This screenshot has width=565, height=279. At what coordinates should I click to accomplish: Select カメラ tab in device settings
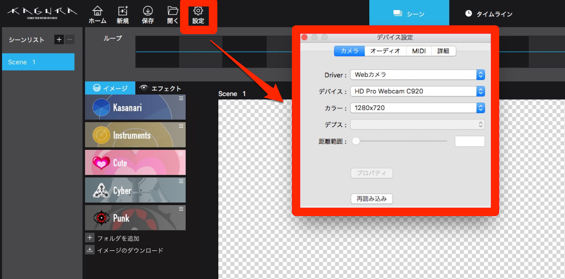[349, 51]
